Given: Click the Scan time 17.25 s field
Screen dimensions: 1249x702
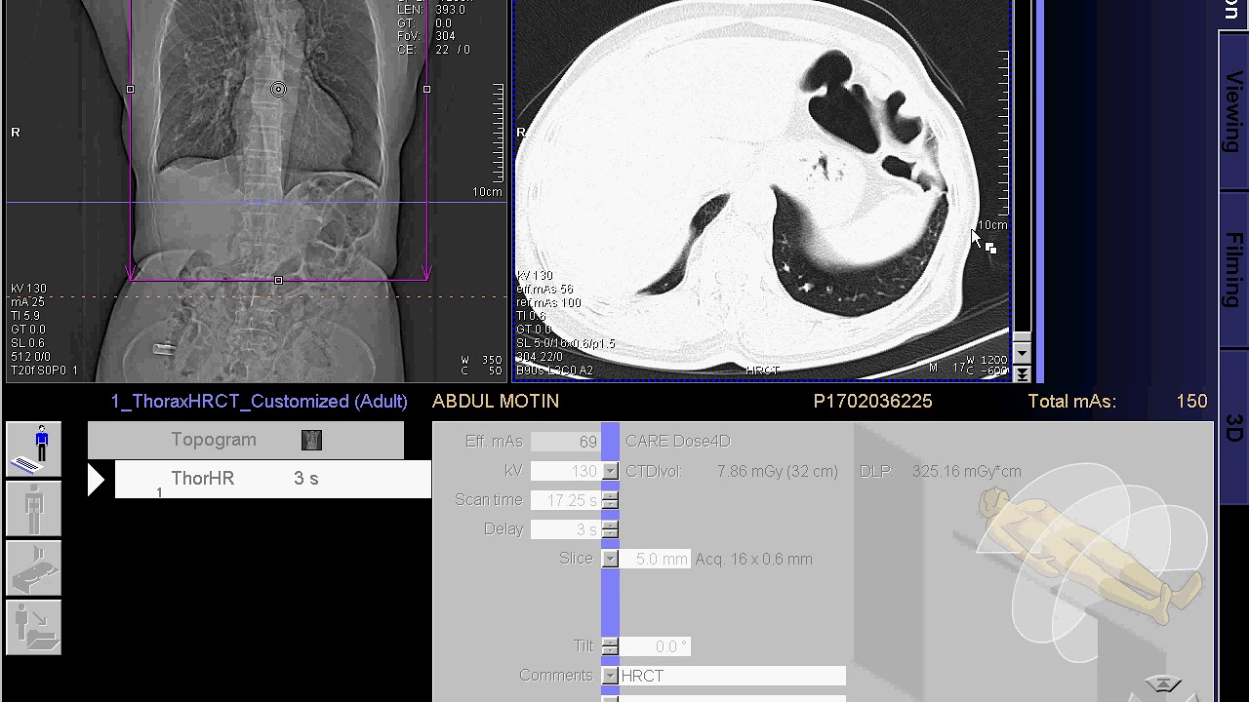Looking at the screenshot, I should [566, 500].
